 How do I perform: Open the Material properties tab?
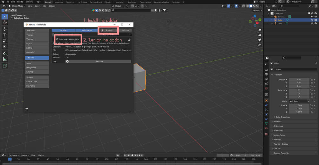click(266, 128)
